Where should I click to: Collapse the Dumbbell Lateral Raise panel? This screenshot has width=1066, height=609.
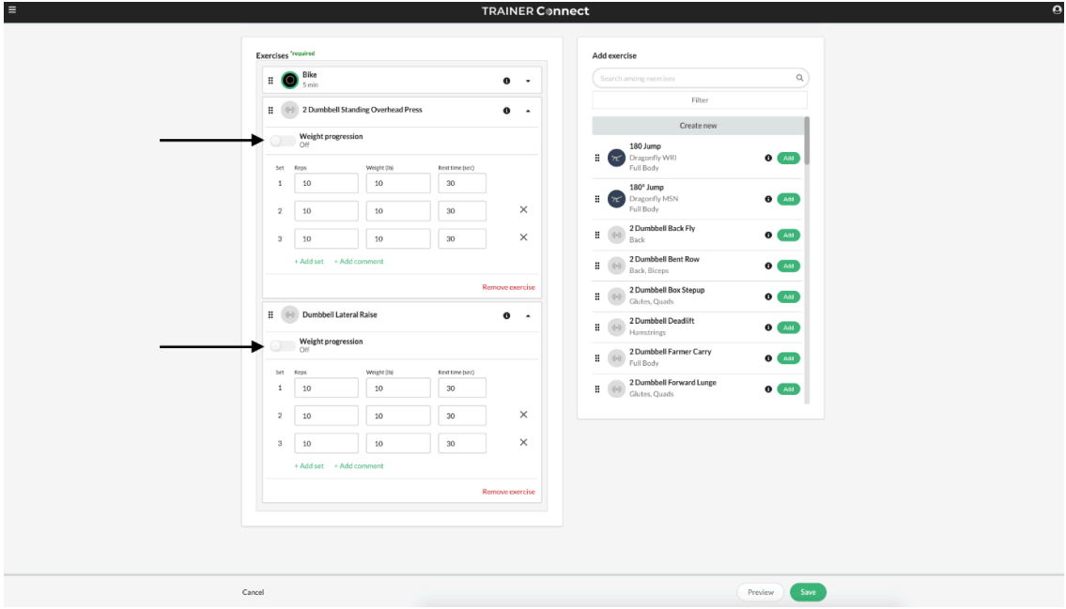(x=528, y=316)
